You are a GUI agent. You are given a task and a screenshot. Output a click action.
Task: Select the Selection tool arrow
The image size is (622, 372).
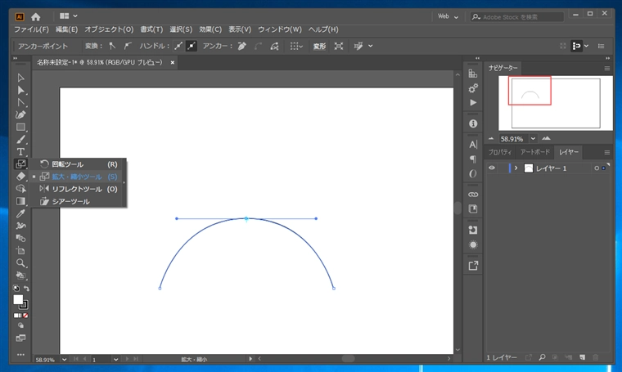click(20, 78)
